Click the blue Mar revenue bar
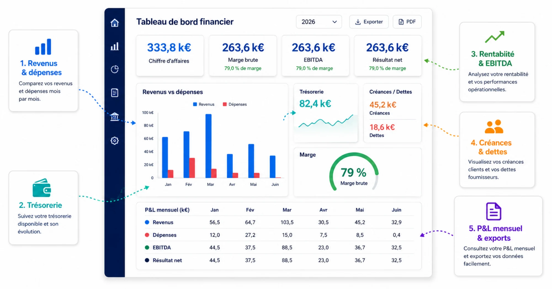The width and height of the screenshot is (552, 289). [x=208, y=146]
